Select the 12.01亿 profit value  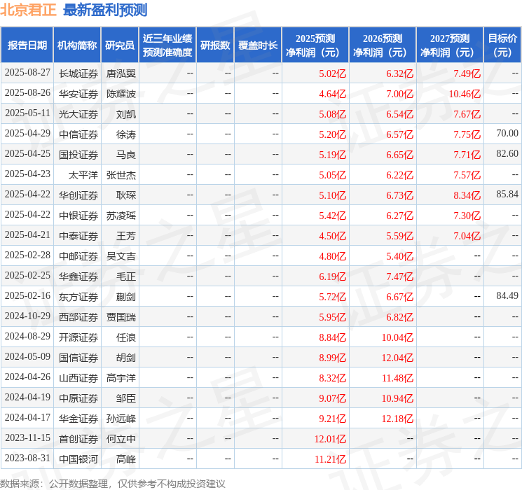pos(330,439)
